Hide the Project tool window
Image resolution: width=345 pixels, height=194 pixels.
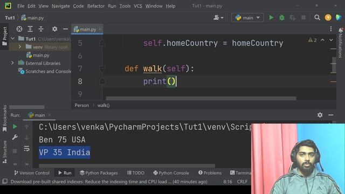click(x=65, y=29)
